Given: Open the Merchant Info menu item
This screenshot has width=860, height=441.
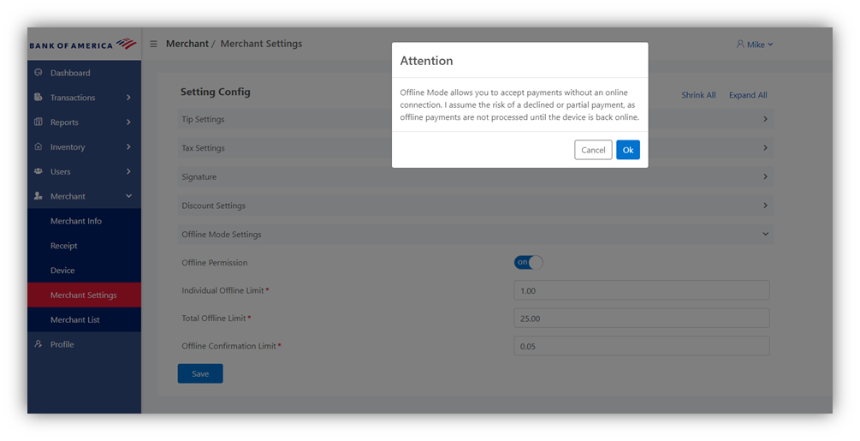Looking at the screenshot, I should [75, 221].
